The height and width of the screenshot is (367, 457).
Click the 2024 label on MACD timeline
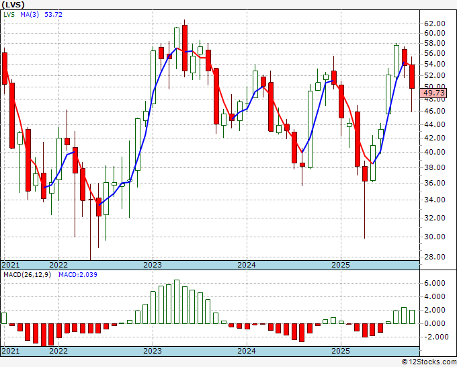pos(247,351)
